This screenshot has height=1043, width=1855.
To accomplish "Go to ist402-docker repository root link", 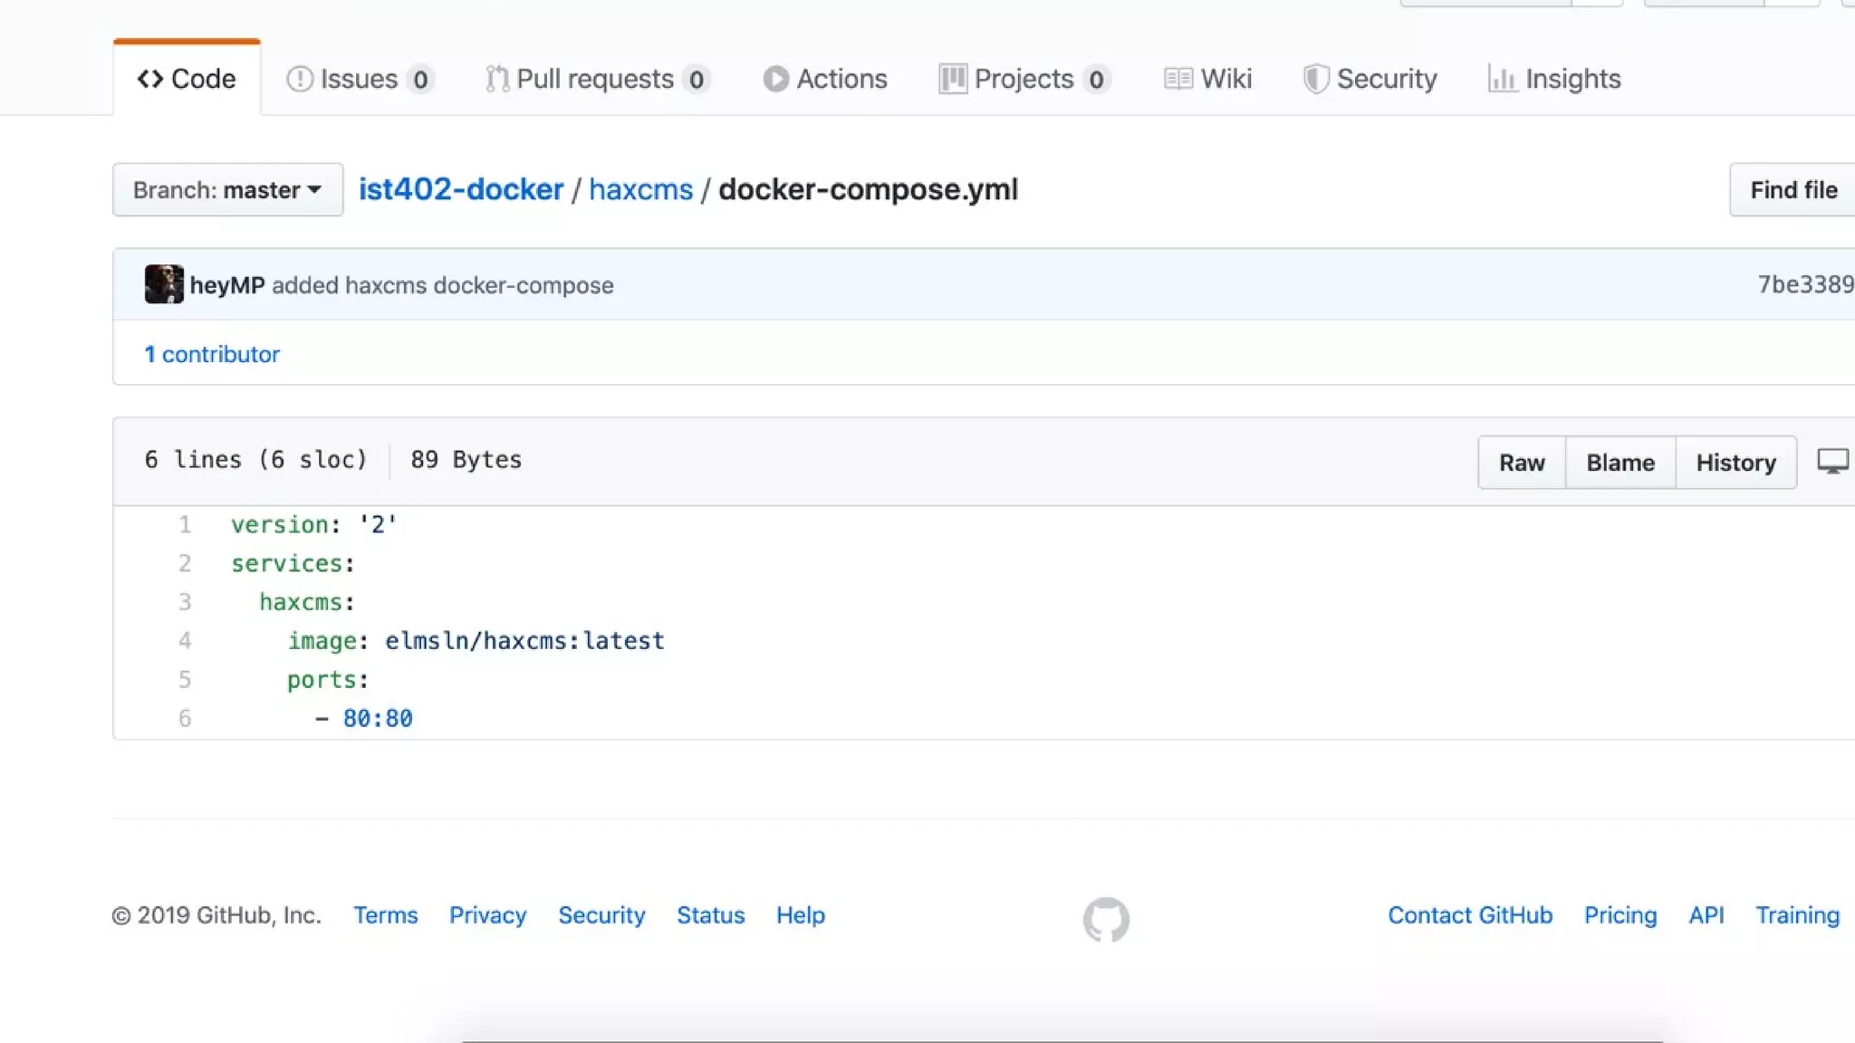I will [461, 189].
